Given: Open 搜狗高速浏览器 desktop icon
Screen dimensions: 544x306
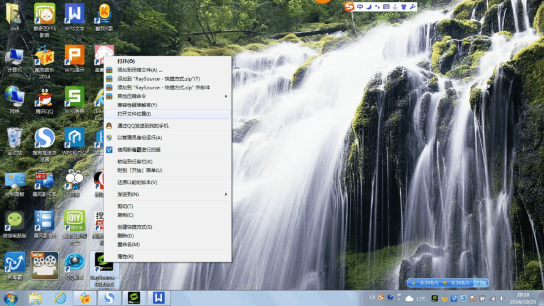Looking at the screenshot, I should coord(45,144).
